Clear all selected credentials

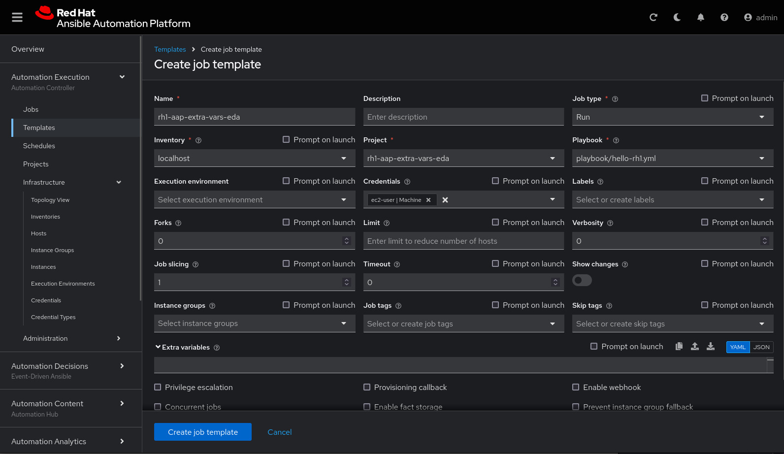tap(445, 200)
